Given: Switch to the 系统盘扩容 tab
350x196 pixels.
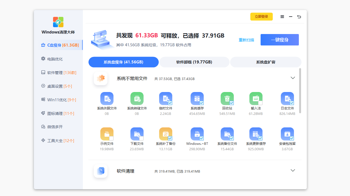Looking at the screenshot, I should [x=266, y=62].
